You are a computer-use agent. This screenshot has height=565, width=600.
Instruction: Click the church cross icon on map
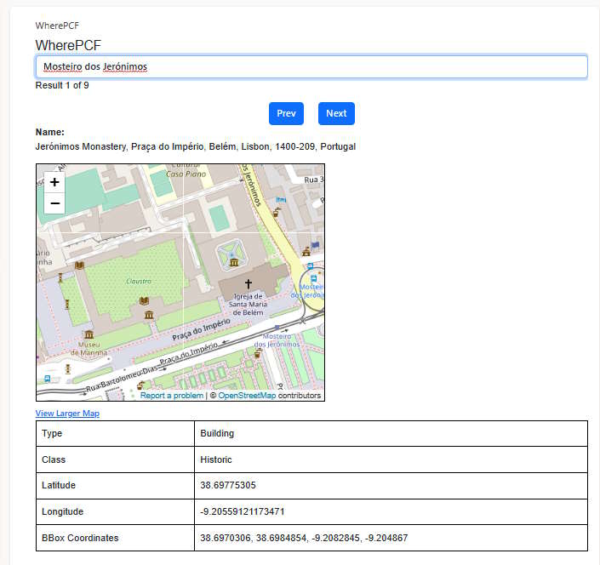pos(249,283)
